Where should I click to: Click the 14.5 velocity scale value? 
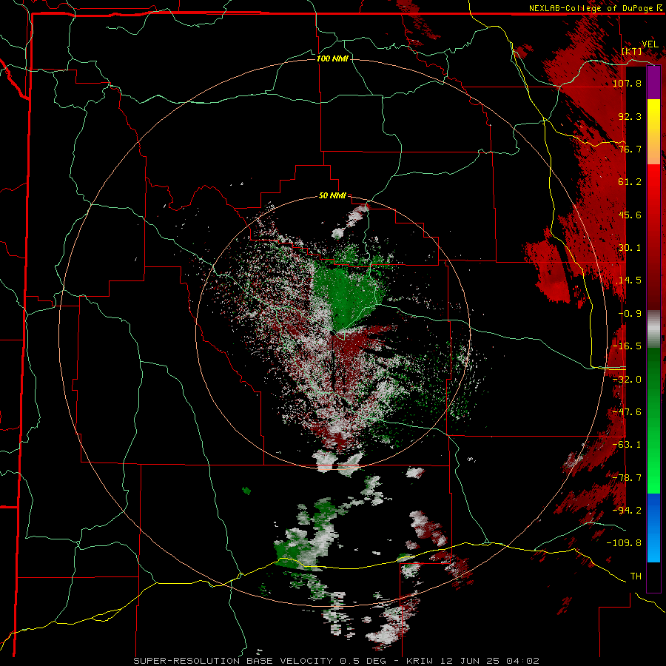click(x=630, y=280)
